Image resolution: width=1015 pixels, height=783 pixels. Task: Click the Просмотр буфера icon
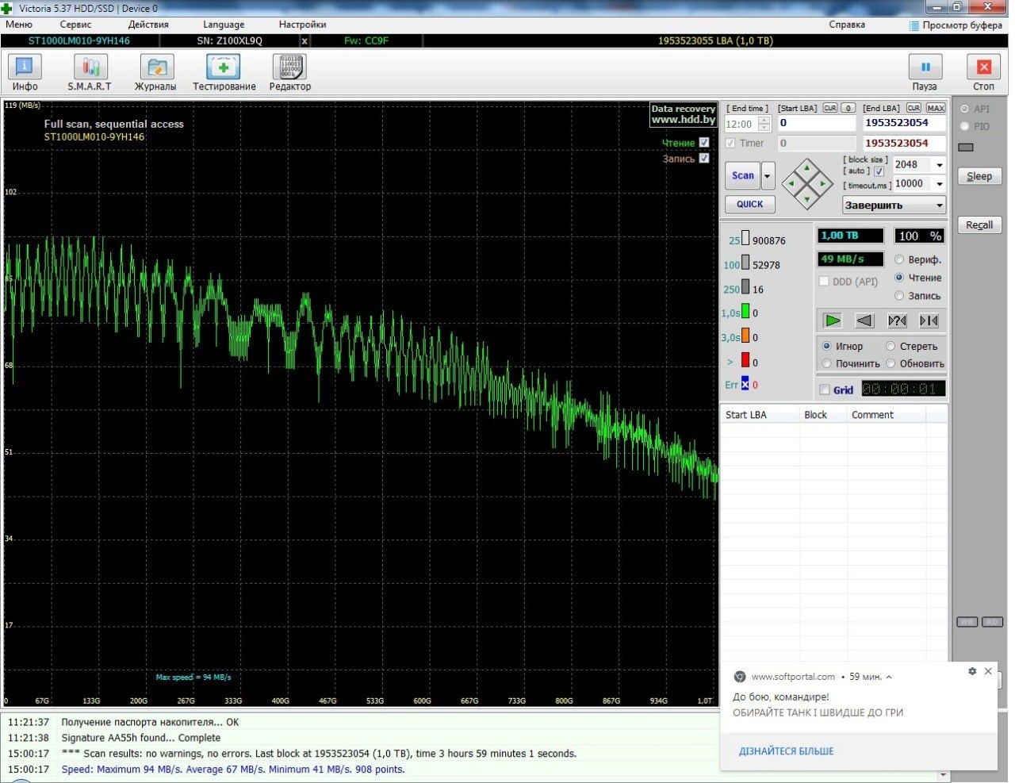914,25
